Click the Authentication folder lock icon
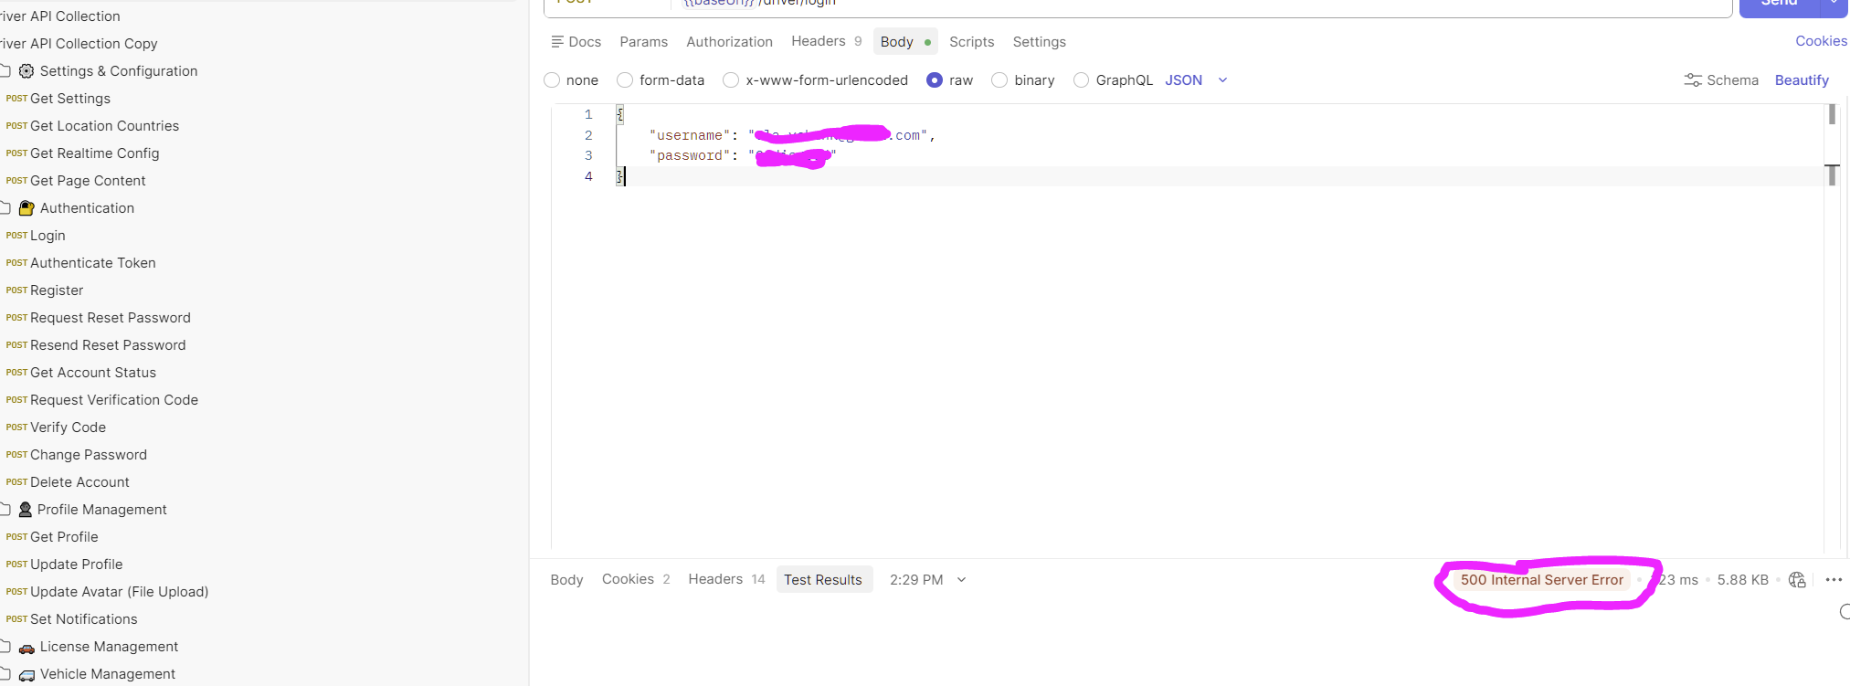Image resolution: width=1850 pixels, height=686 pixels. point(26,208)
